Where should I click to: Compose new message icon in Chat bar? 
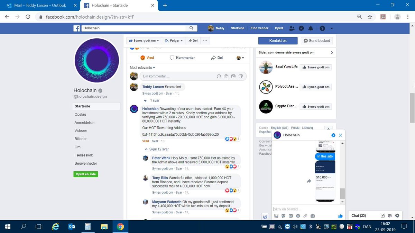(x=383, y=215)
